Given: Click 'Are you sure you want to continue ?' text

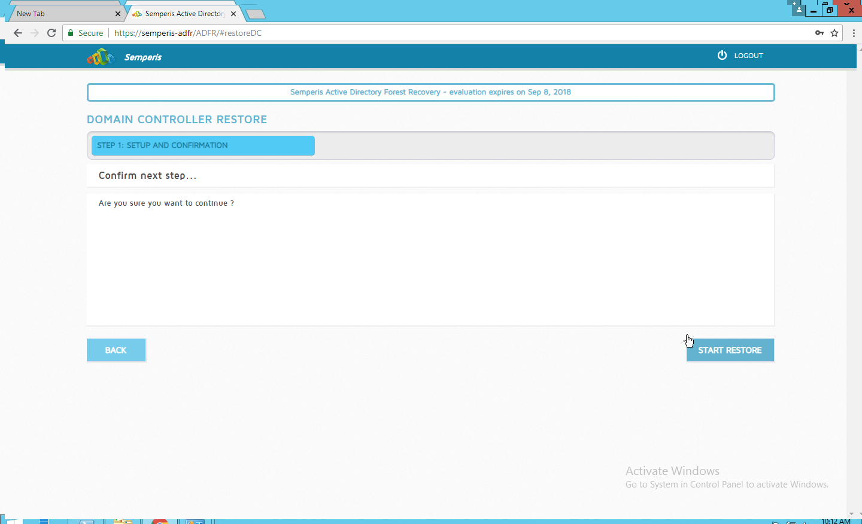Looking at the screenshot, I should (x=166, y=203).
